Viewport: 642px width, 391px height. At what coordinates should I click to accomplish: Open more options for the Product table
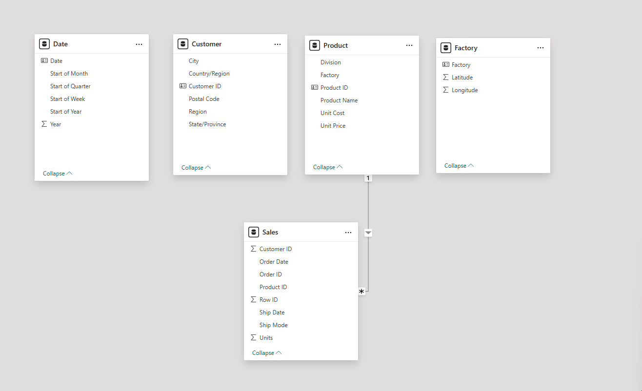pos(409,46)
